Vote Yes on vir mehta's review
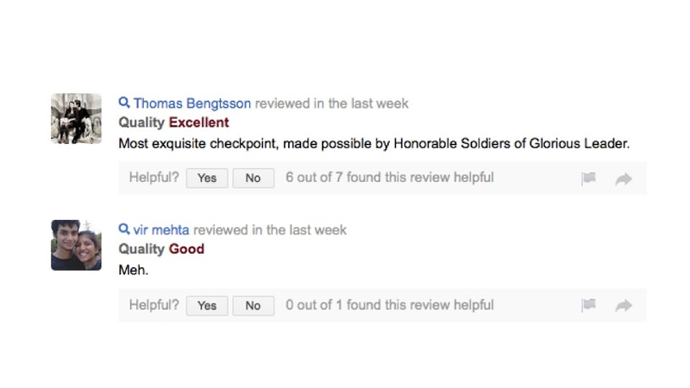The image size is (690, 388). 207,305
